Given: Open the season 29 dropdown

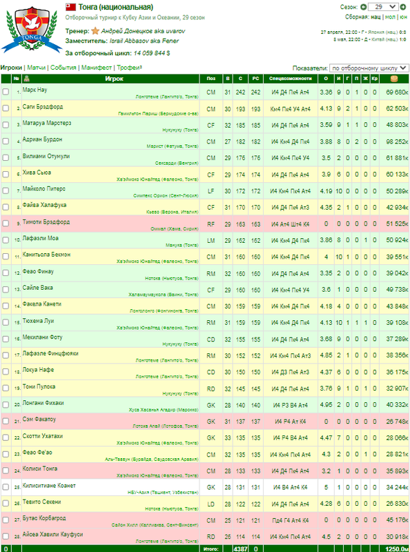Looking at the screenshot, I should [x=383, y=7].
